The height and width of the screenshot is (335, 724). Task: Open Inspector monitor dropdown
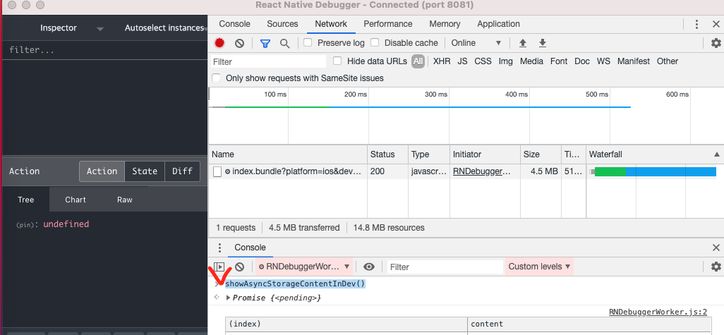(71, 28)
